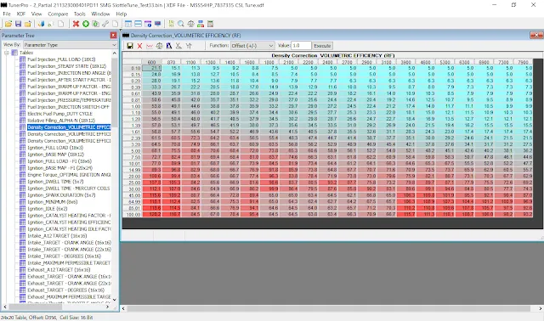Select Electric Fuel Pump_DUTY CYCLE table
Image resolution: width=544 pixels, height=321 pixels.
click(x=60, y=114)
